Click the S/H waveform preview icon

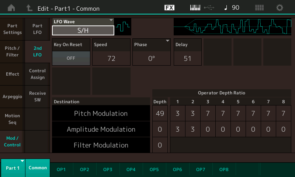click(123, 27)
